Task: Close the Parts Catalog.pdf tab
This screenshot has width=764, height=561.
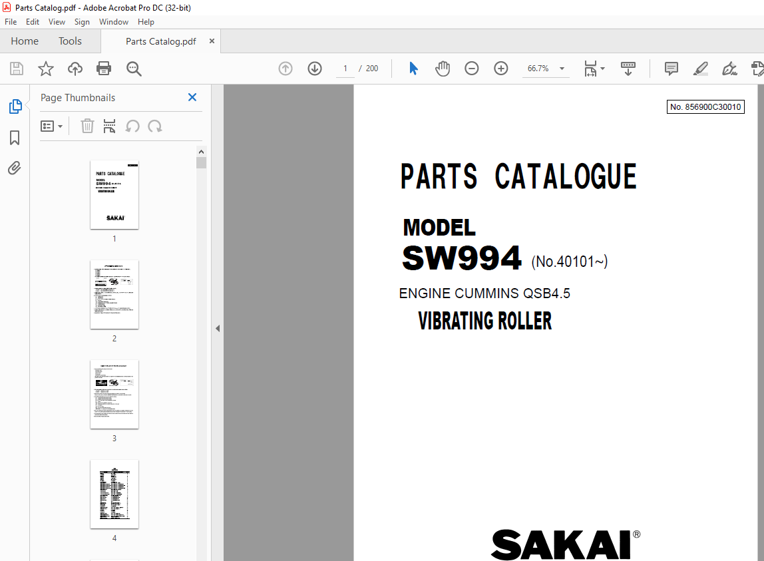Action: 212,41
